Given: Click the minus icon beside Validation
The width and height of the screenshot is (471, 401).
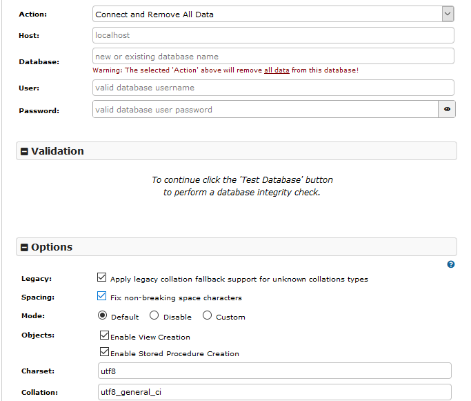Looking at the screenshot, I should point(25,152).
